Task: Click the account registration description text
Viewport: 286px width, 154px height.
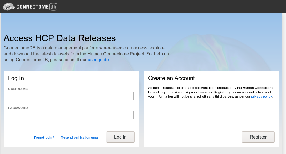Action: coord(211,92)
